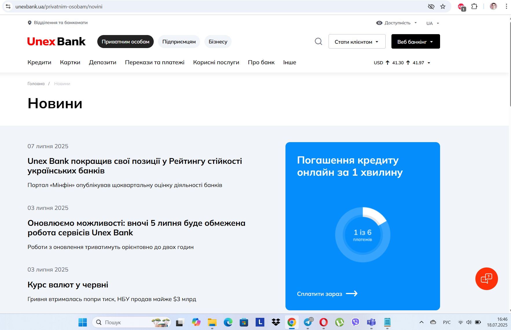Screen dimensions: 511x330
Task: Go to Головна via breadcrumb
Action: 36,84
